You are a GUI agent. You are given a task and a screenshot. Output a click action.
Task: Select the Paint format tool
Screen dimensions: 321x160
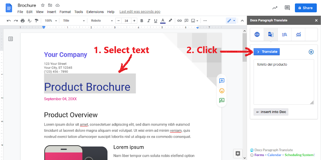(37, 21)
